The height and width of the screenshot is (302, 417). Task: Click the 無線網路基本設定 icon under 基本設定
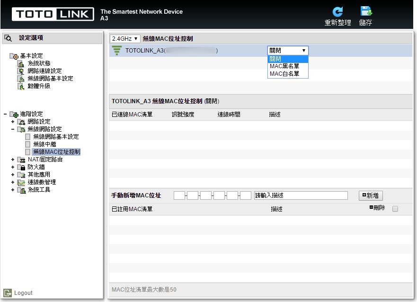point(21,79)
